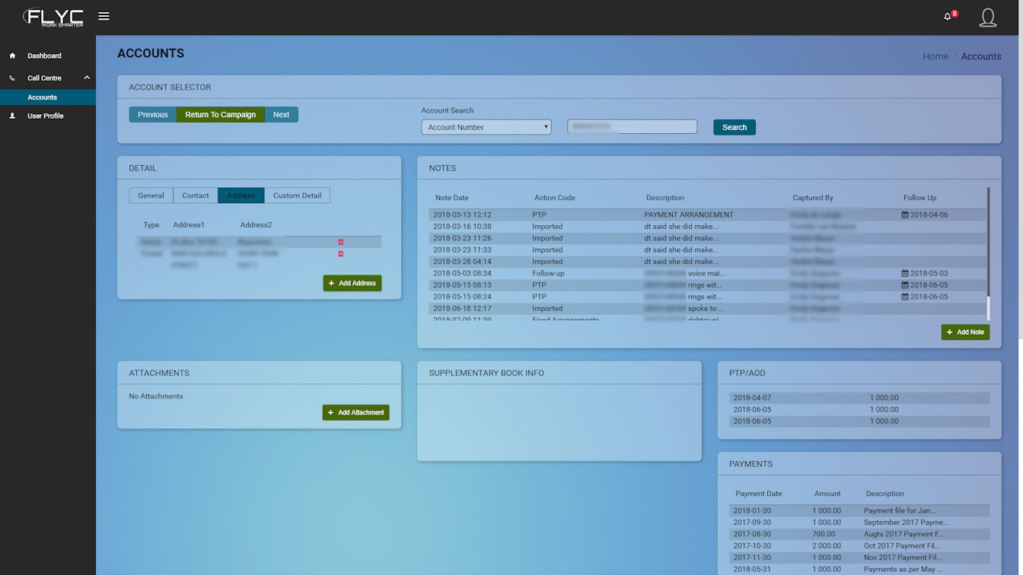Click the Notes list scrollbar
Screen dimensions: 1023x575
tap(988, 253)
